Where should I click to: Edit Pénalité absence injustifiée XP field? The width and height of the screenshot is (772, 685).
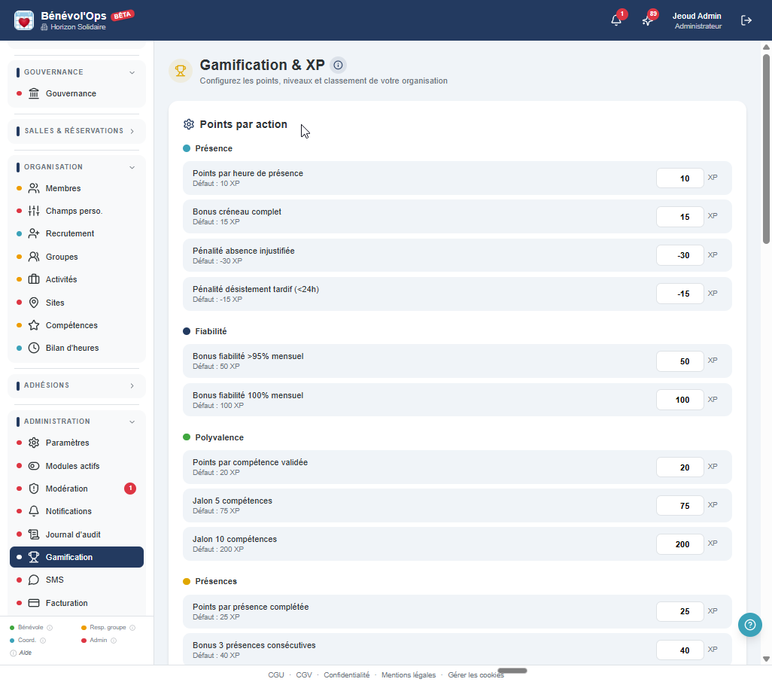point(680,255)
